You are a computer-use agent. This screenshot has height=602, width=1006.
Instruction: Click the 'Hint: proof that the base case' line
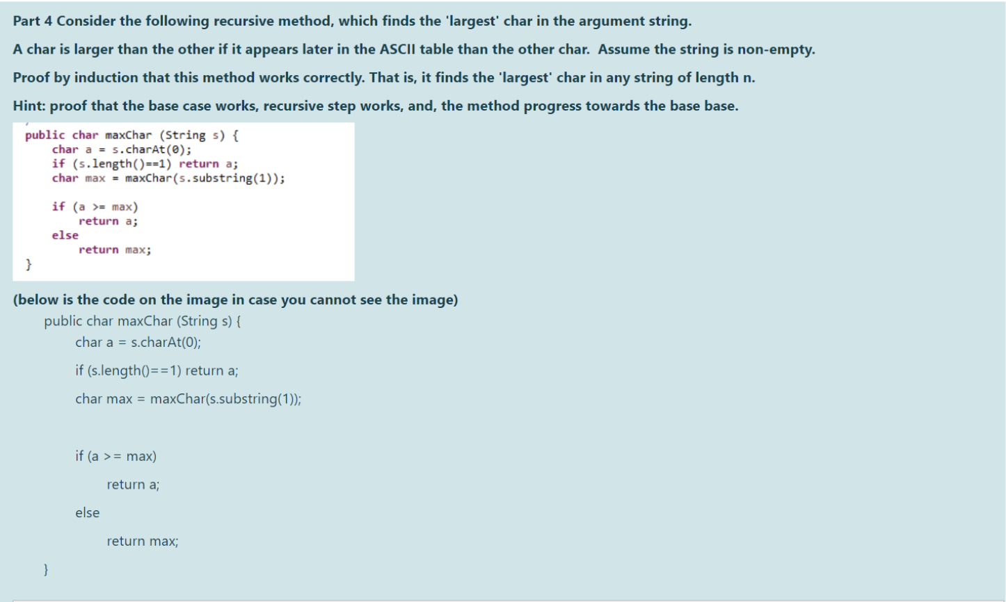[376, 106]
